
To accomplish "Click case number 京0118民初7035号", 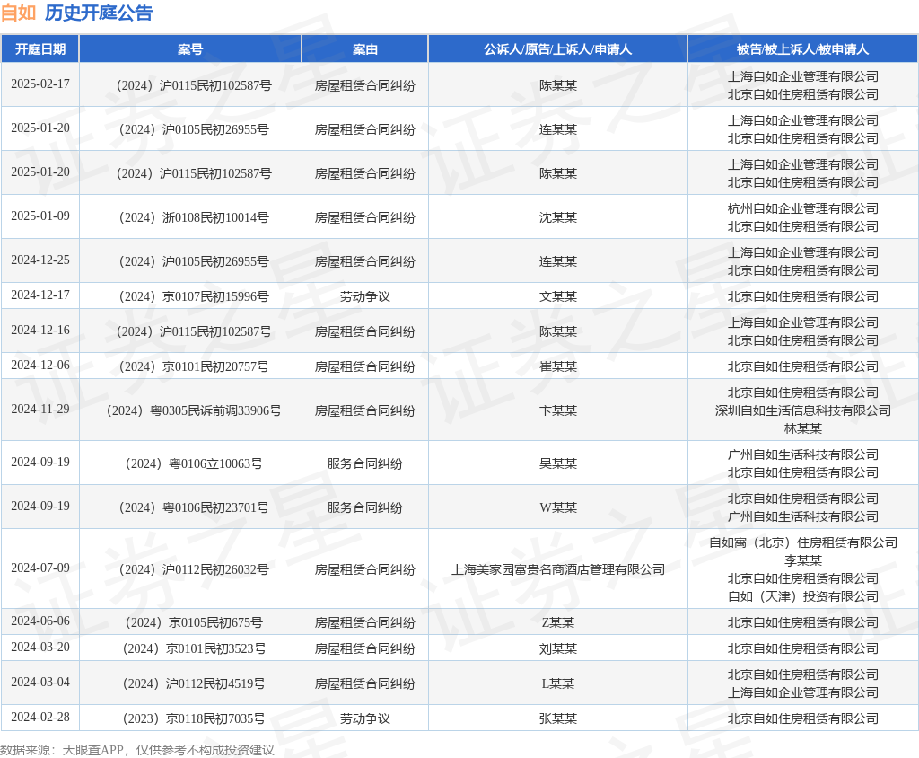I will point(194,718).
